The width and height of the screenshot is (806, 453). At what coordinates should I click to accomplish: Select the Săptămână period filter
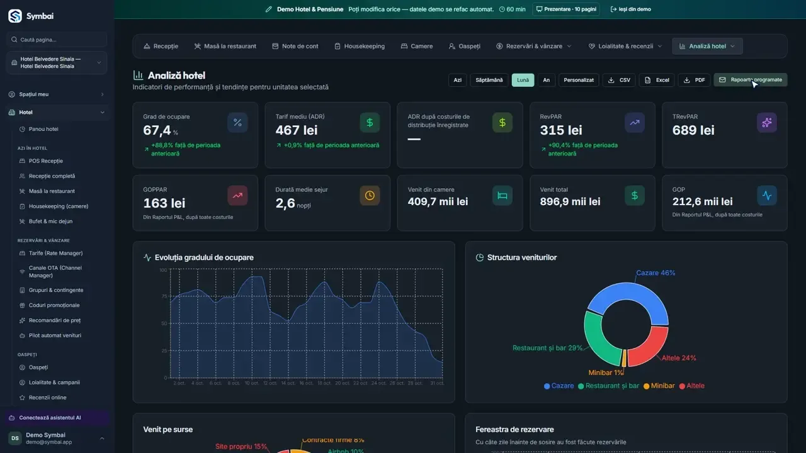(x=489, y=80)
